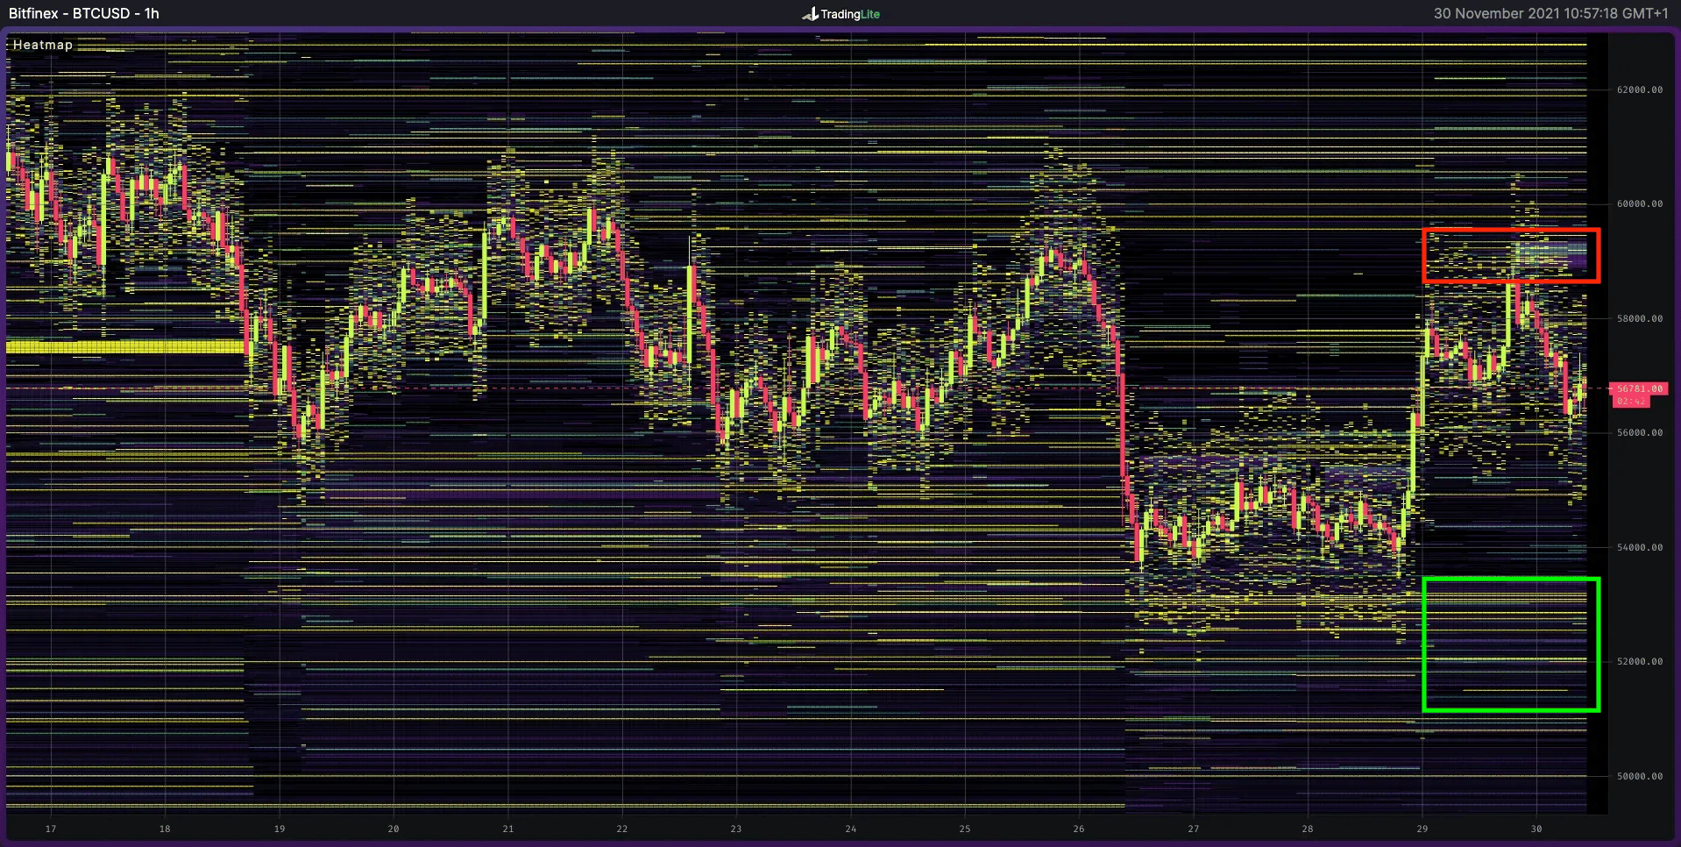Select date "20" on the time axis
Screen dimensions: 1681x847
394,829
